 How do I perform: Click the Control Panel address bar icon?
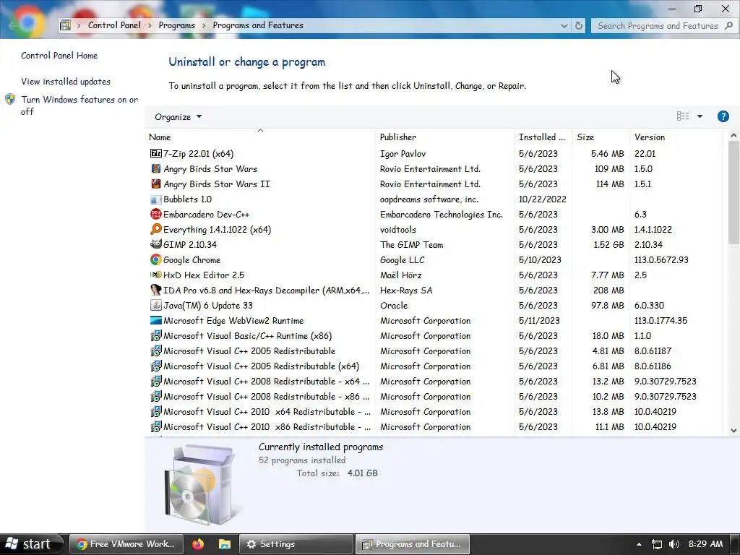click(66, 25)
